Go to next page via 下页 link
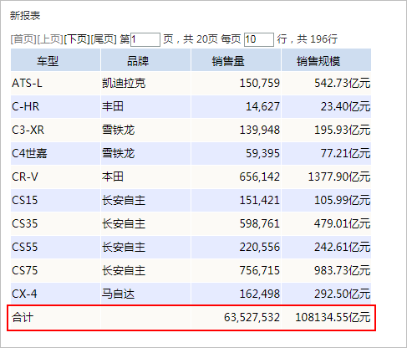 tap(77, 39)
